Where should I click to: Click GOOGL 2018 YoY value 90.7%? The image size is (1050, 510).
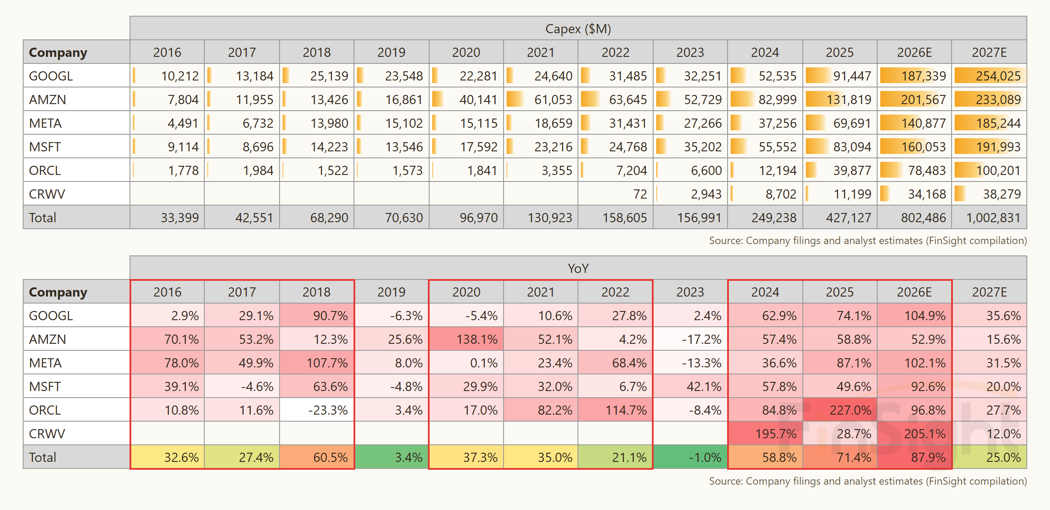330,315
